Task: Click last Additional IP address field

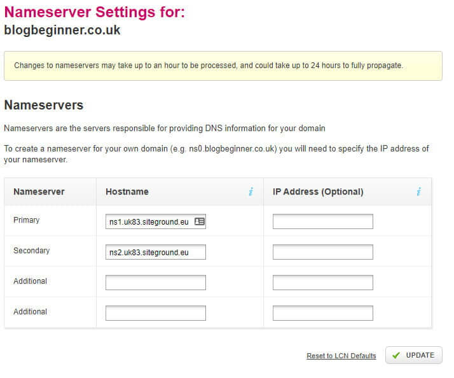Action: (x=323, y=313)
